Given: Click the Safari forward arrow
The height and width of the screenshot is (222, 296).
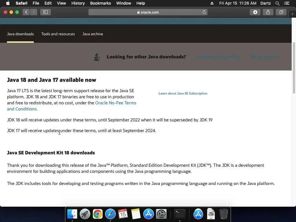Looking at the screenshot, I should 34,12.
